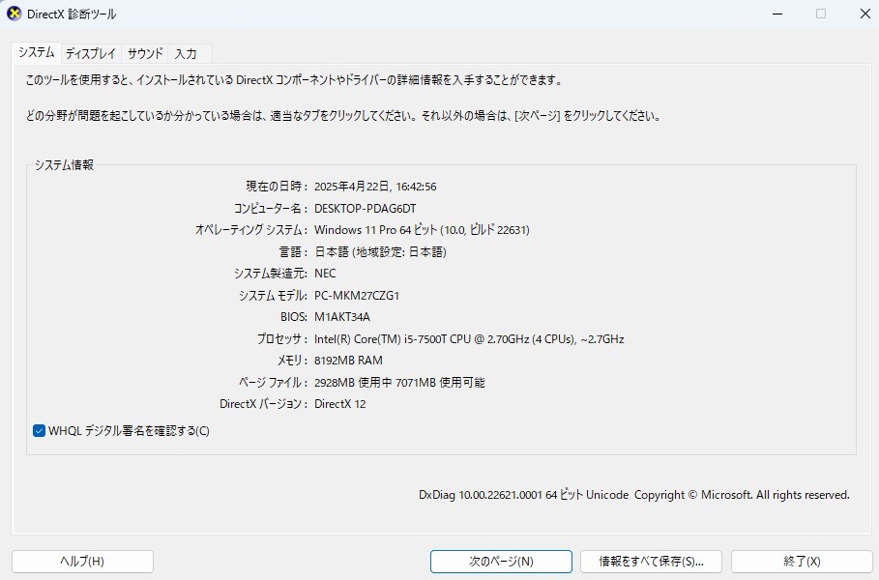Open the サウンド tab
879x580 pixels.
coord(145,54)
